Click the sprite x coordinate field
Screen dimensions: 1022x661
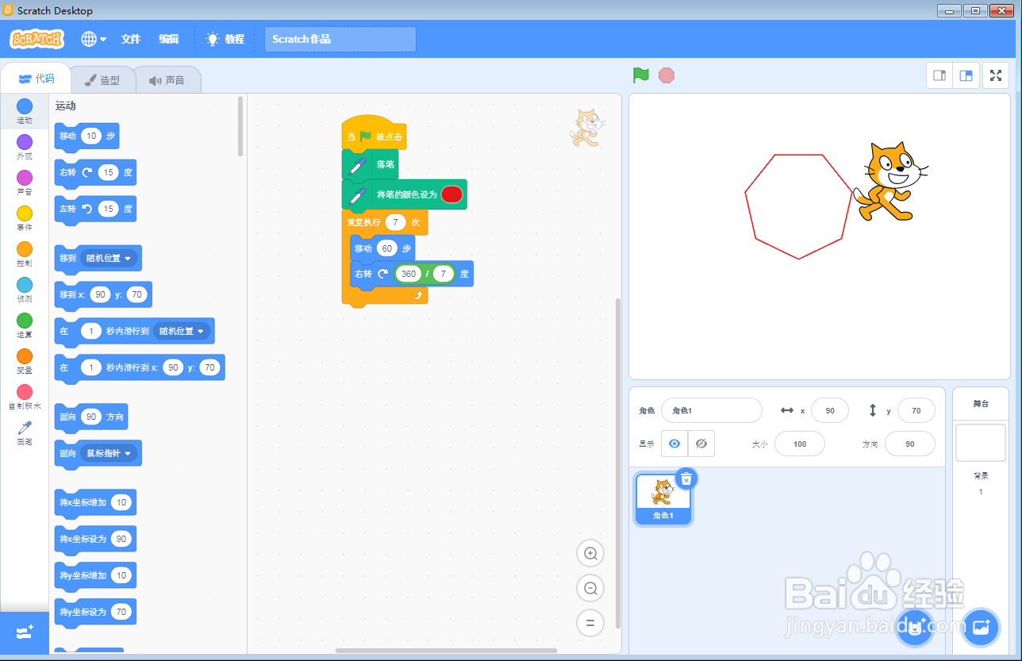[830, 411]
